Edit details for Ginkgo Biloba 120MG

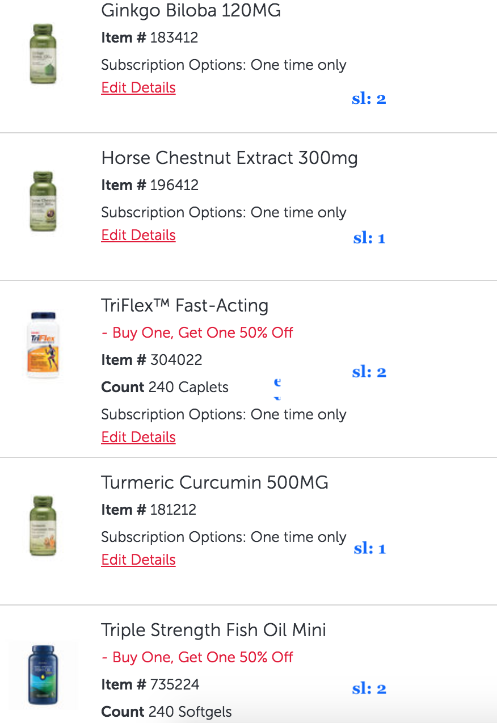138,88
